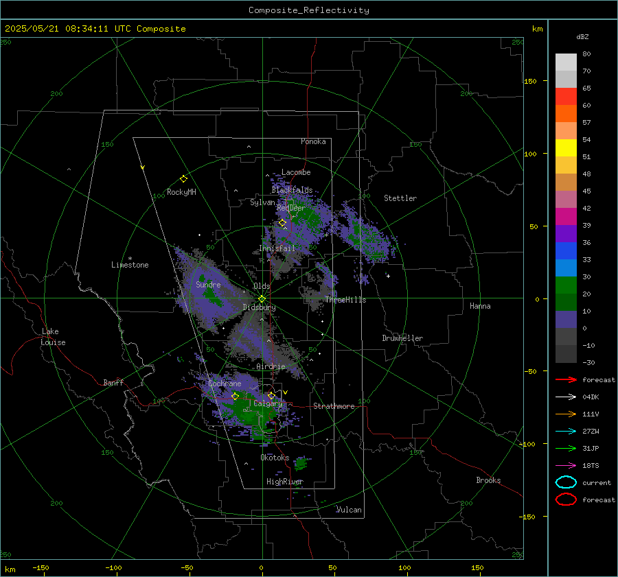The height and width of the screenshot is (577, 618).
Task: Click the yellow diamond marker near RockyMH
Action: [183, 179]
